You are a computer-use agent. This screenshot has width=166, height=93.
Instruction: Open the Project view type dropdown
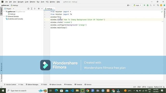(9, 9)
